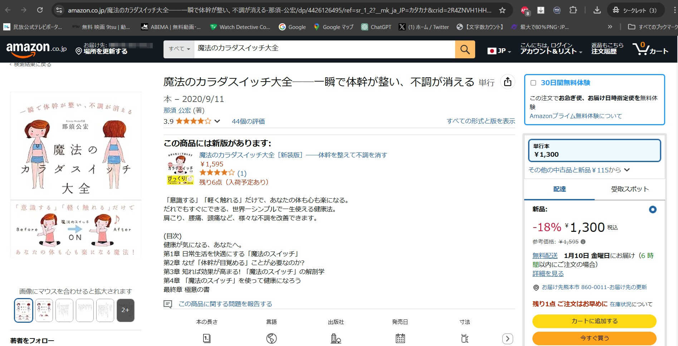This screenshot has width=678, height=346.
Task: Click the 寸法 dimensions icon
Action: click(x=464, y=338)
